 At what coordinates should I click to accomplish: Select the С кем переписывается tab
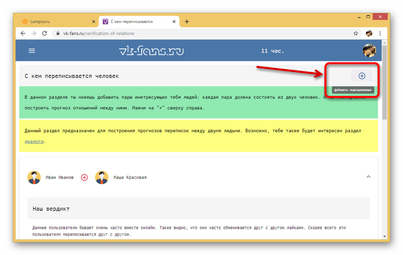(139, 22)
